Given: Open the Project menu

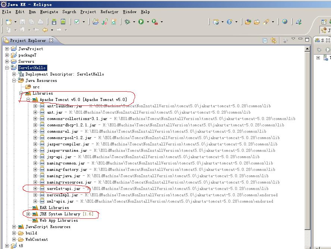Looking at the screenshot, I should tap(88, 12).
